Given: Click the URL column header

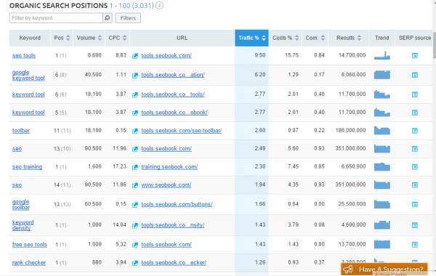Looking at the screenshot, I should [182, 38].
